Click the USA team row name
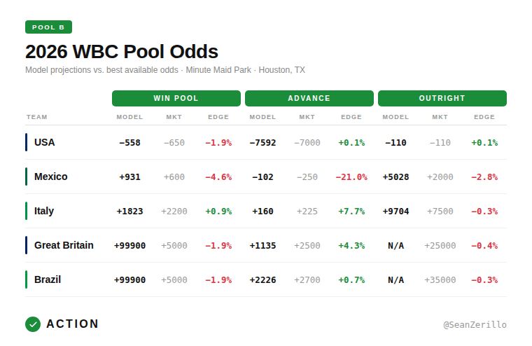The image size is (532, 346). point(45,142)
